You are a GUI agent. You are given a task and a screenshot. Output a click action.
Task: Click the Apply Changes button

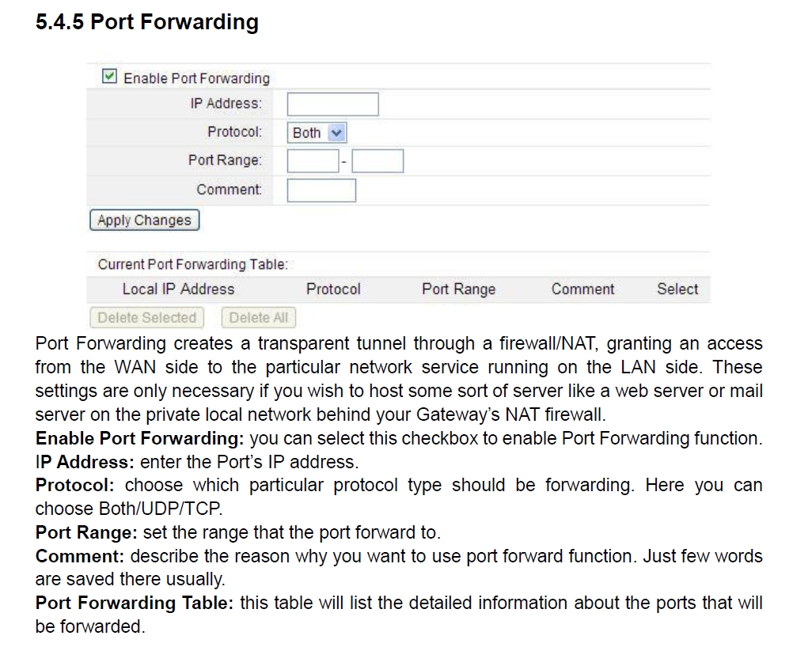pos(145,220)
